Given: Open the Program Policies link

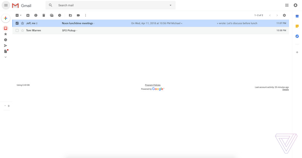Looking at the screenshot, I should [153, 85].
